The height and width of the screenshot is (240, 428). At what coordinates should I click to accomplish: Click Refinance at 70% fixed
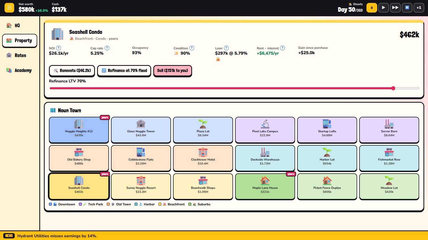[124, 71]
